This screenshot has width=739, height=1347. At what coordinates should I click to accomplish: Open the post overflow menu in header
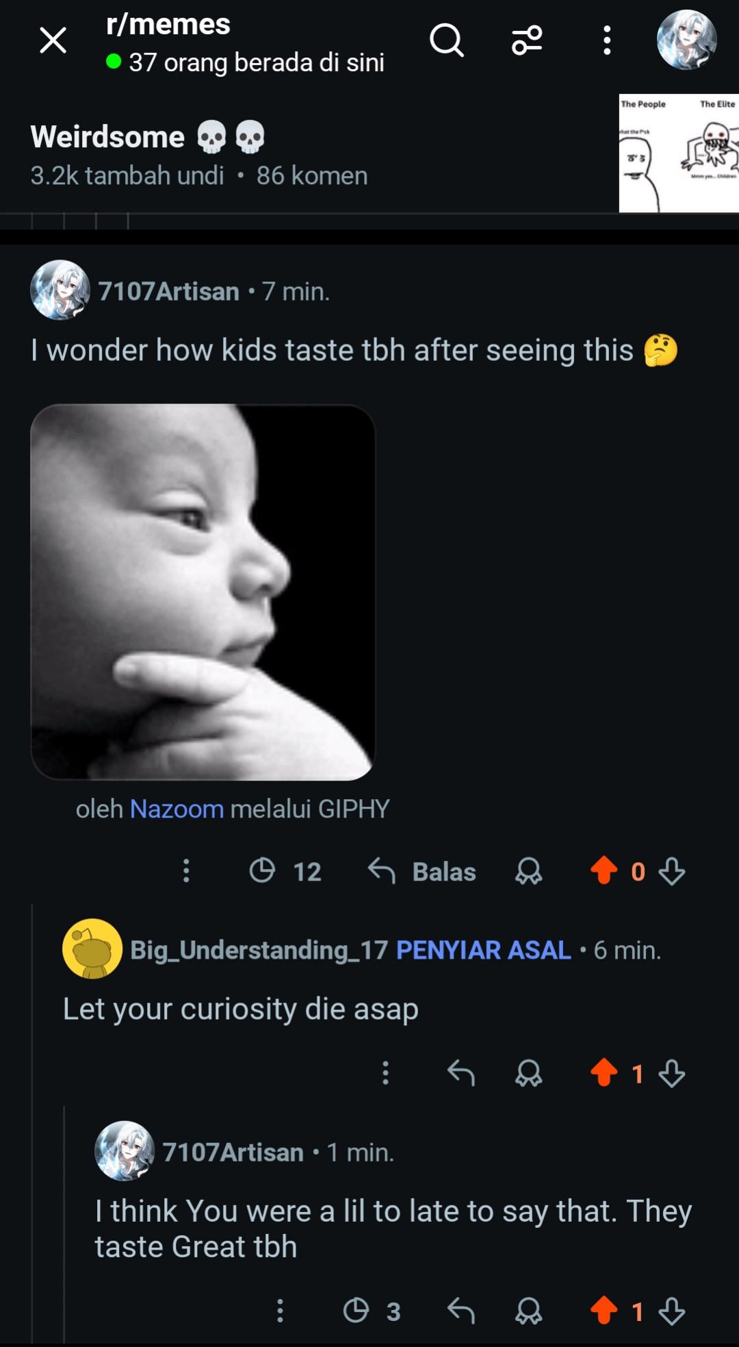[606, 40]
